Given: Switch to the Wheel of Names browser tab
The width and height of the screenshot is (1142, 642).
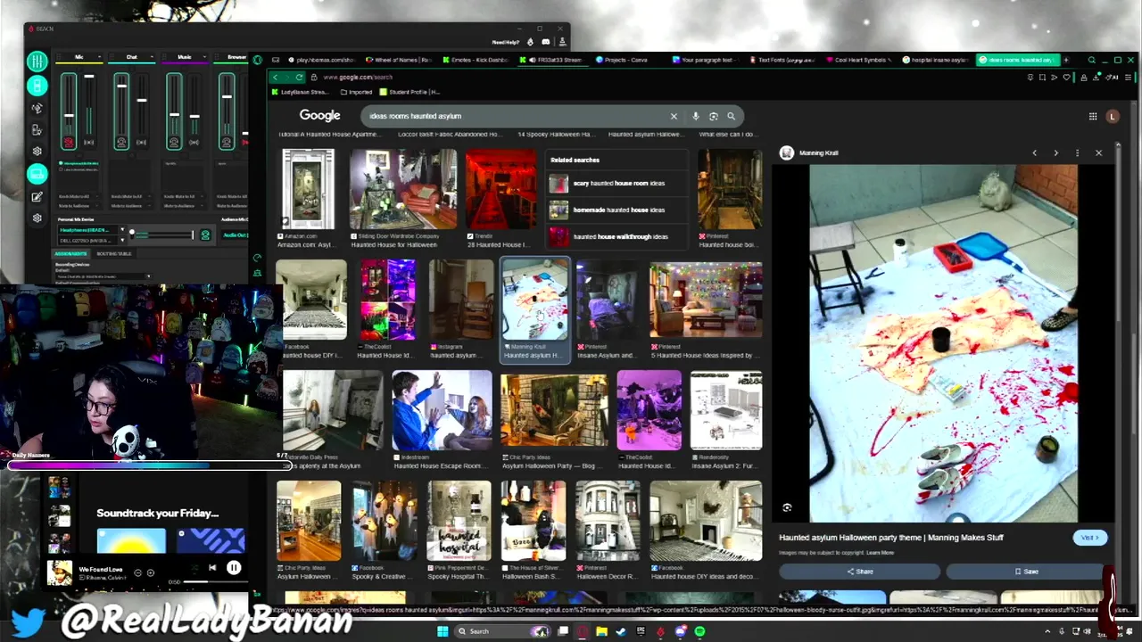Looking at the screenshot, I should coord(399,60).
